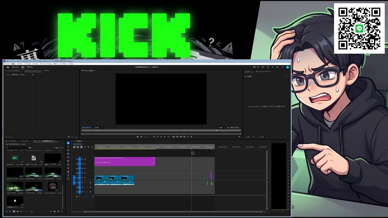Open the Program monitor panel menu
388x218 pixels.
(95, 71)
